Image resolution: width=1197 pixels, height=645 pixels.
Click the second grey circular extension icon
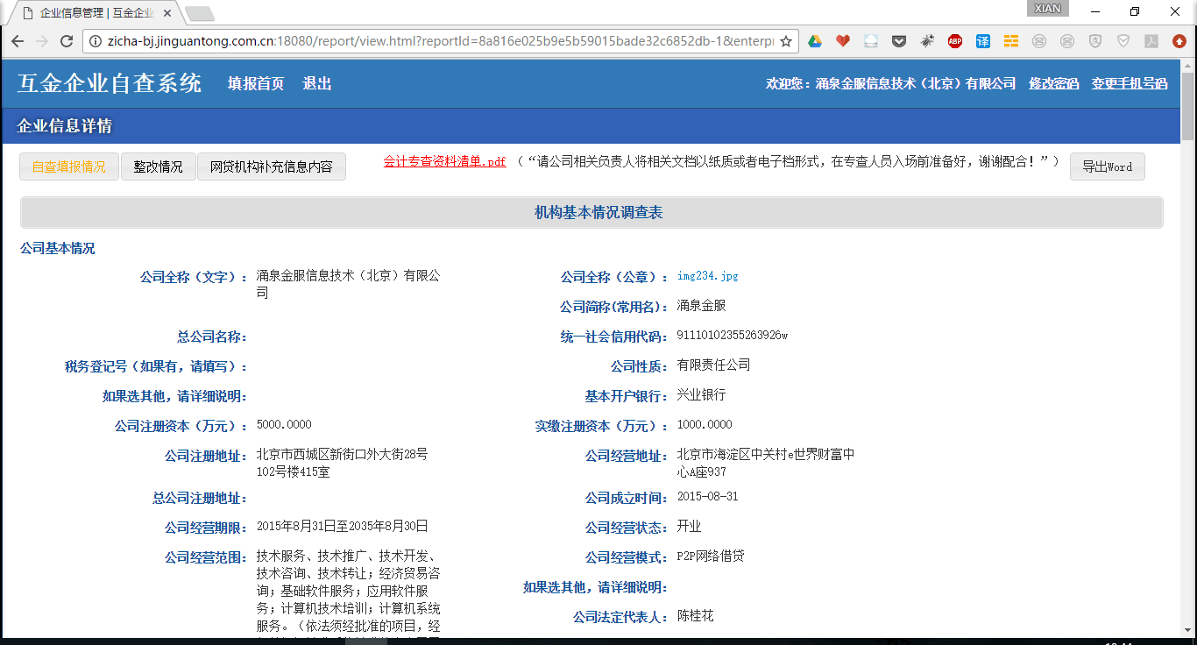click(1067, 41)
